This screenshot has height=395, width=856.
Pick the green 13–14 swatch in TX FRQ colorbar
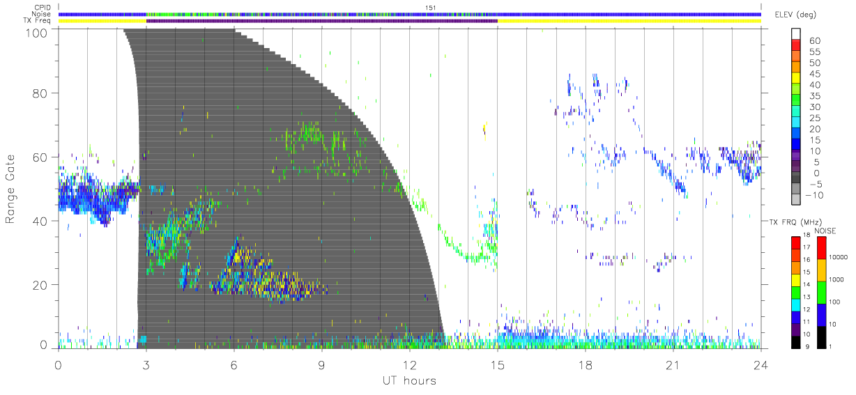[x=797, y=292]
